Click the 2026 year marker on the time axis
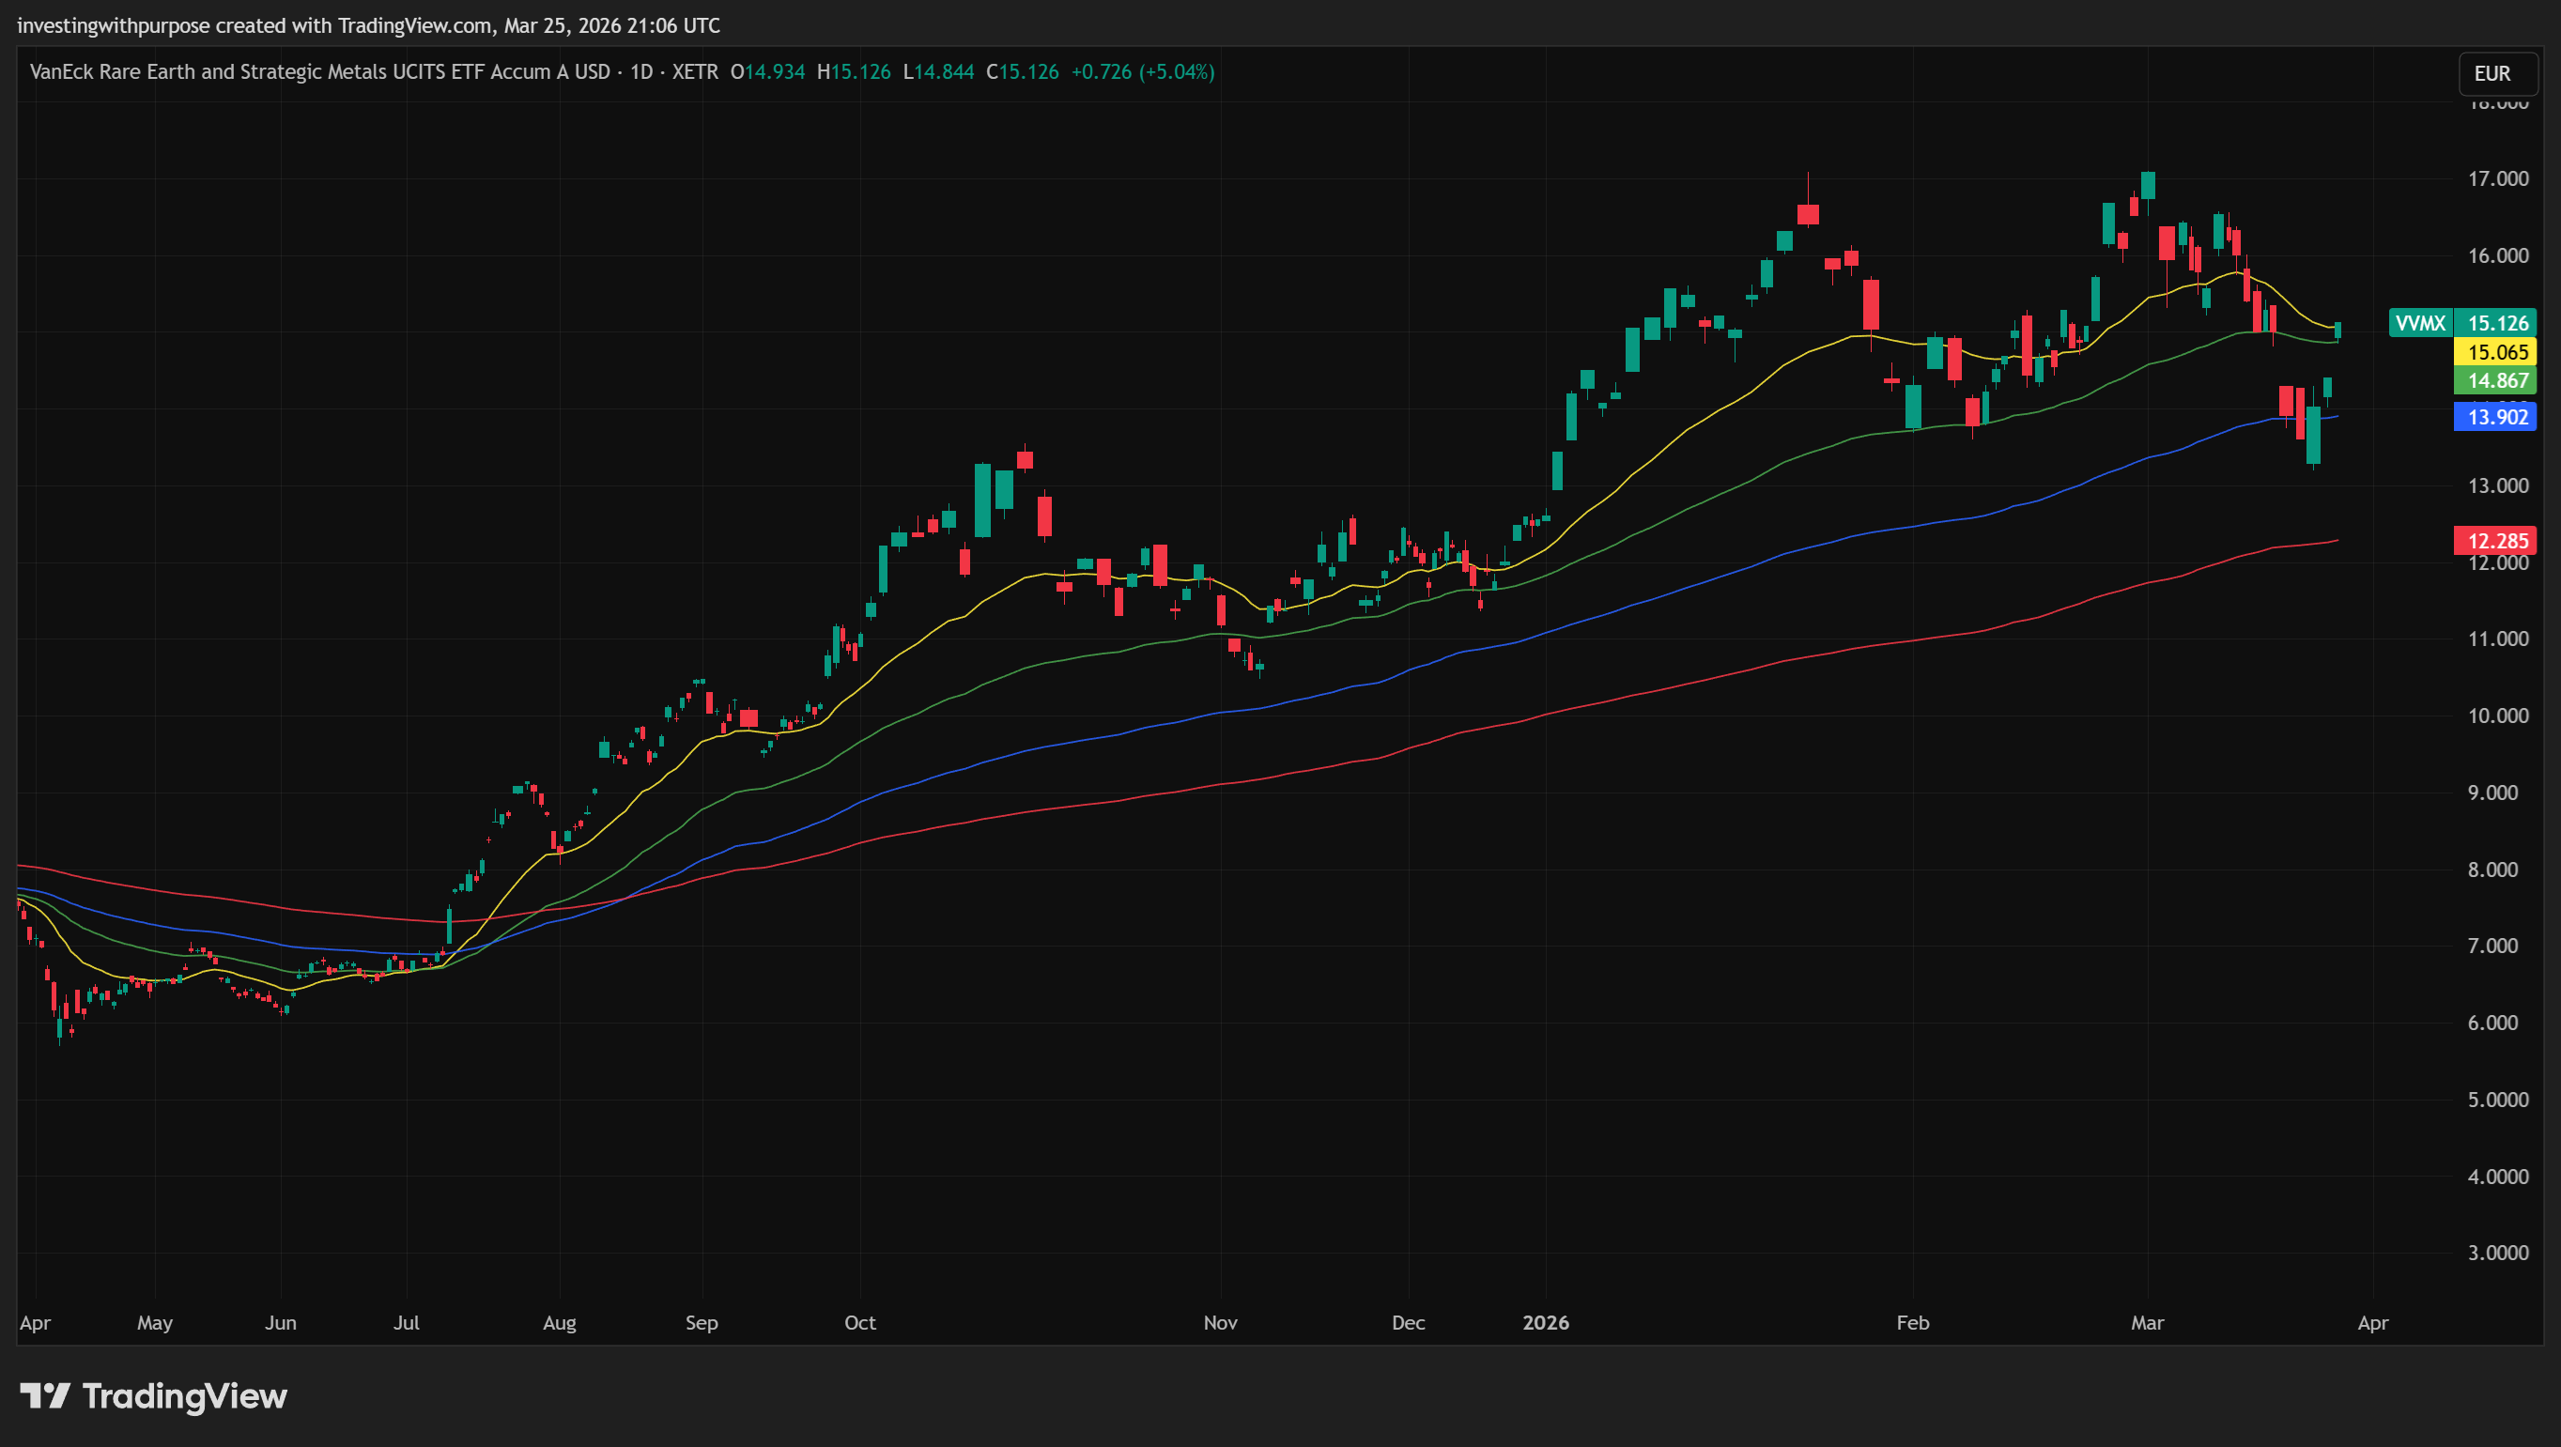2561x1447 pixels. click(1545, 1323)
